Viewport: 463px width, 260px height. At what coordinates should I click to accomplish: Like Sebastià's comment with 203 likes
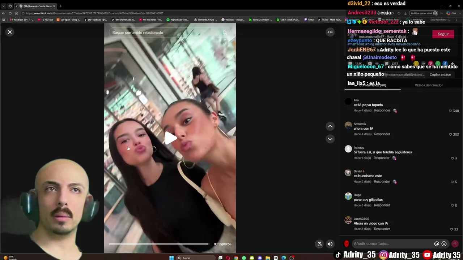point(451,134)
